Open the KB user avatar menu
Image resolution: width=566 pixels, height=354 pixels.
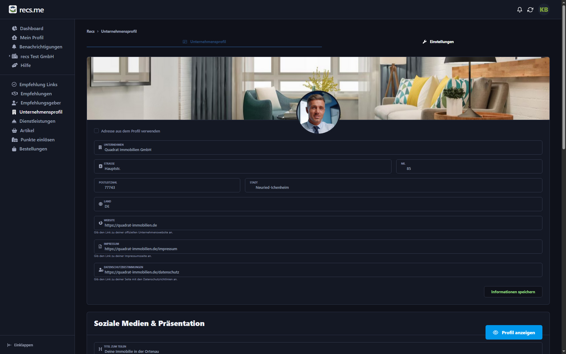tap(544, 10)
